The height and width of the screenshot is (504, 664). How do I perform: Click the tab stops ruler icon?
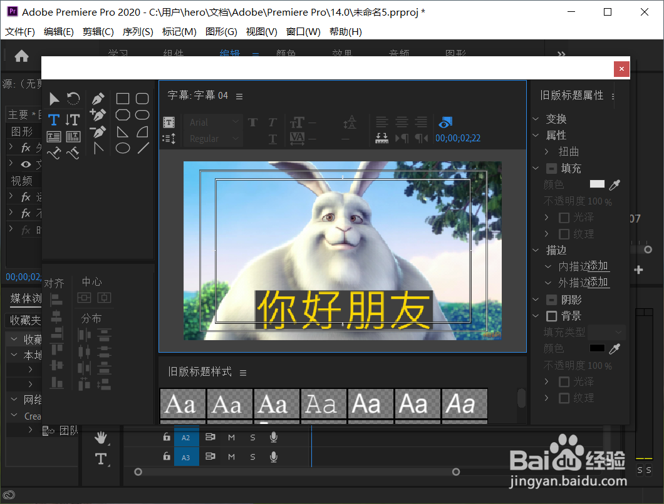[382, 138]
